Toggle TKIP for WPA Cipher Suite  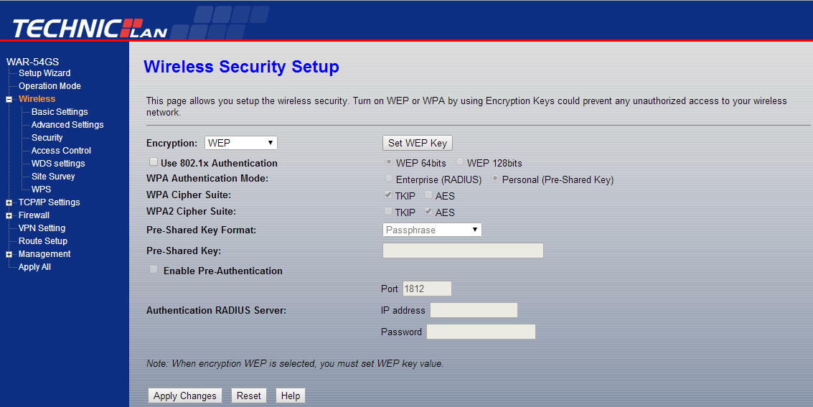coord(387,195)
